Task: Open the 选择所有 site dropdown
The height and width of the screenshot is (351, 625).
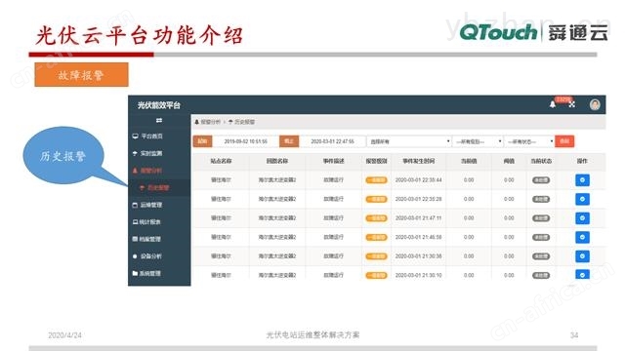Action: pyautogui.click(x=409, y=141)
